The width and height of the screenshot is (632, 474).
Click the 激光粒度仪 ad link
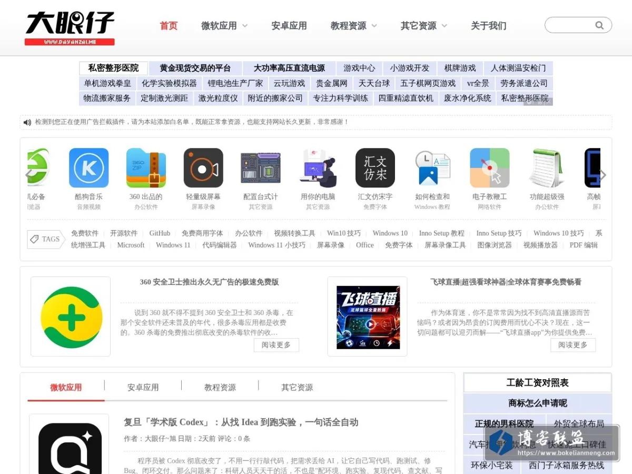218,98
